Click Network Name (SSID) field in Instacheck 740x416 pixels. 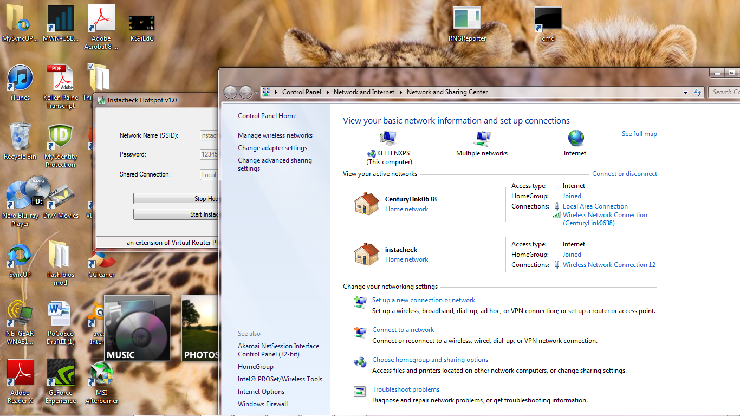209,135
